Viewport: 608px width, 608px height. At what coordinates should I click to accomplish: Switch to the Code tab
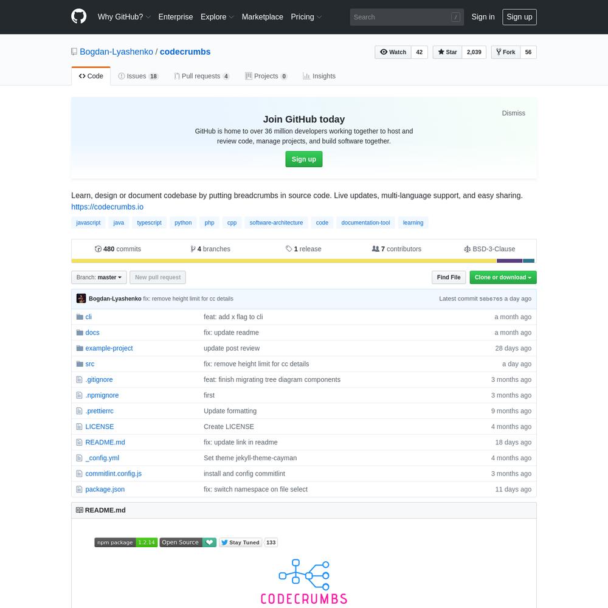[91, 76]
